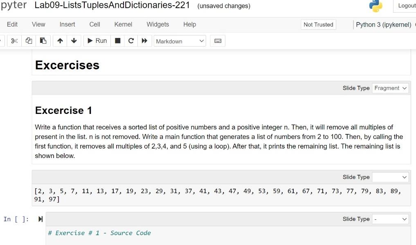Move selected cell down with down-arrow icon
The image size is (416, 245).
click(x=74, y=40)
